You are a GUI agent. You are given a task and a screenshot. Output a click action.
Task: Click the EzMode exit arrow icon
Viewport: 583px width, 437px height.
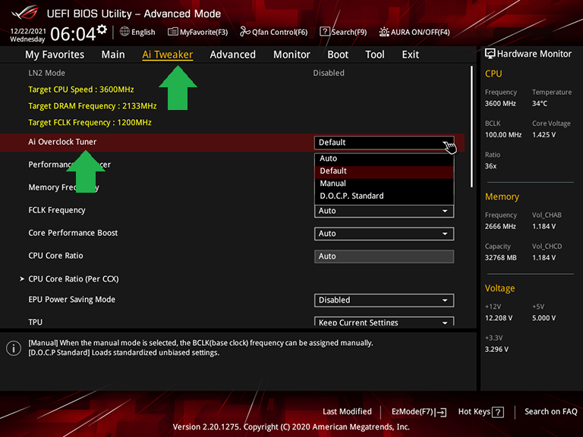point(441,412)
